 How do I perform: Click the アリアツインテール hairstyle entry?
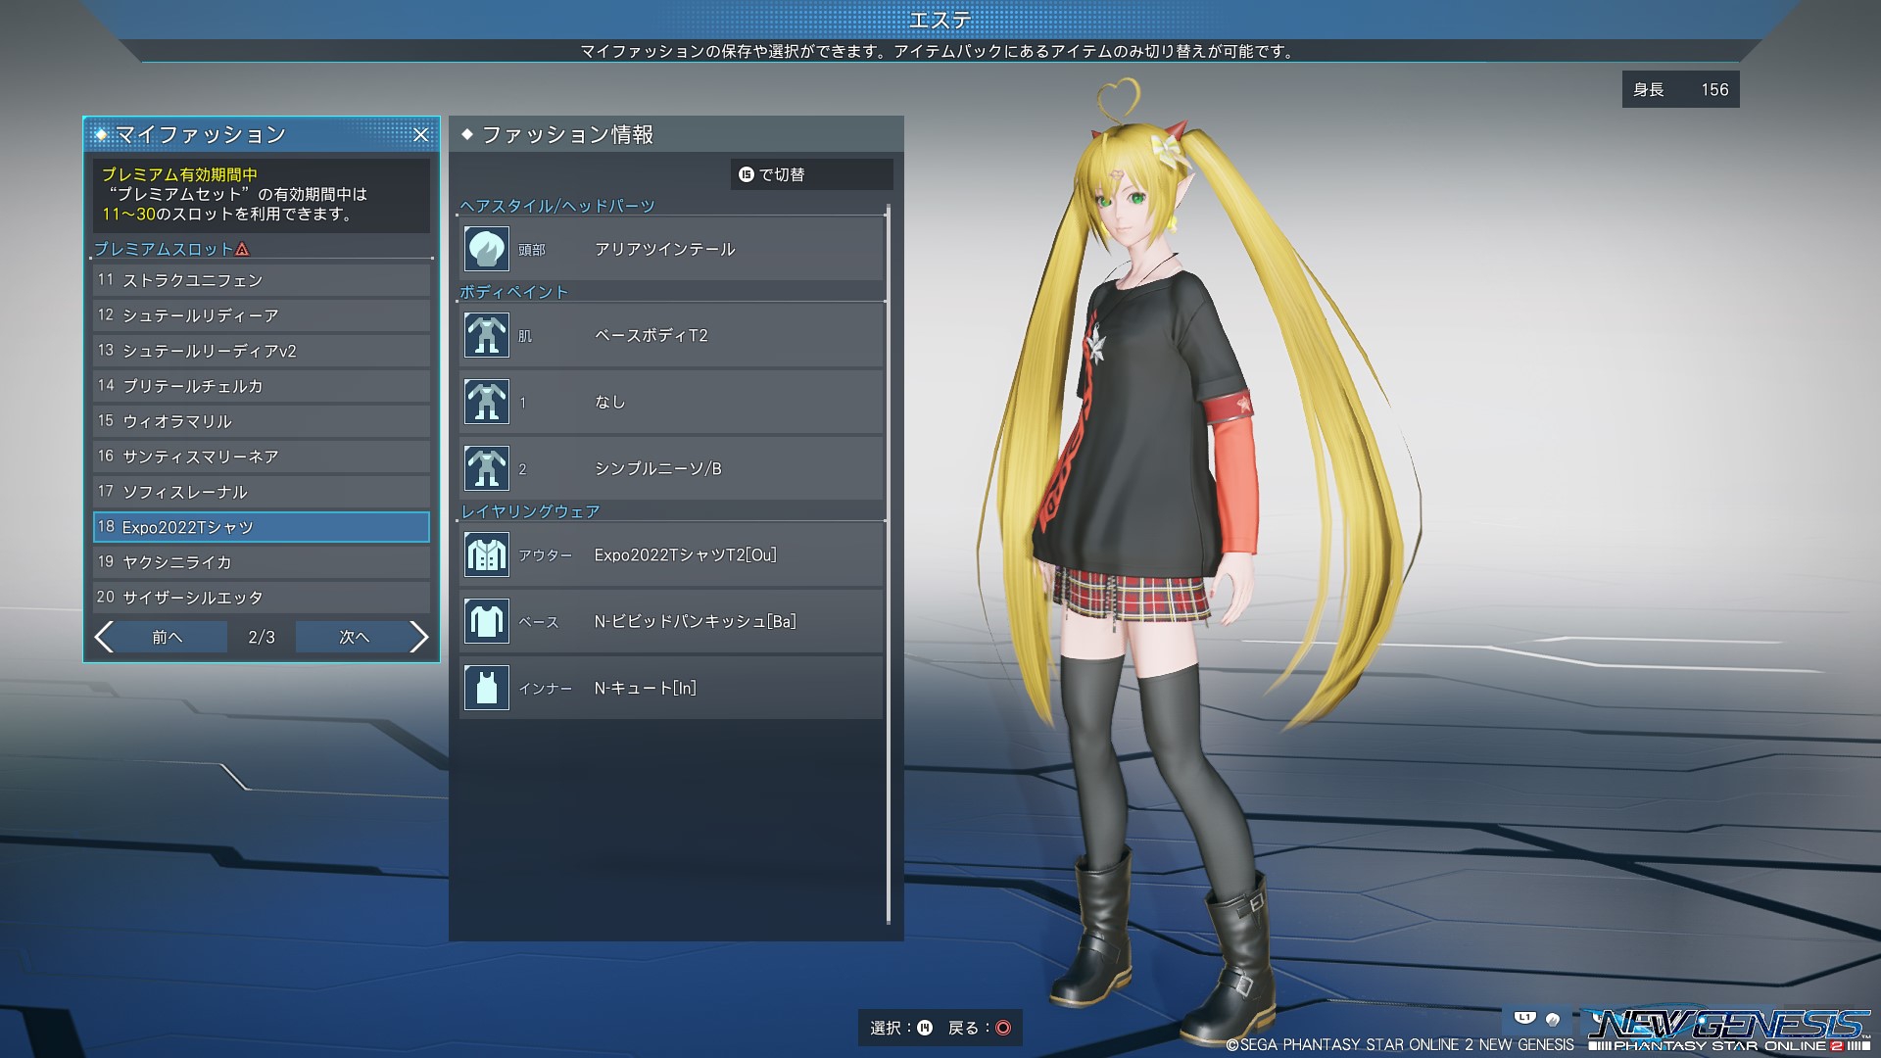(x=672, y=249)
